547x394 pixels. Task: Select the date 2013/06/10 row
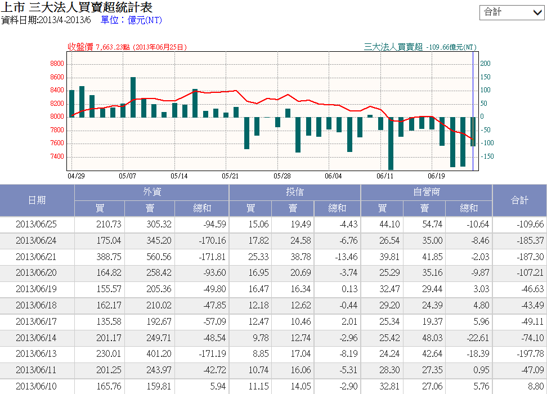coord(273,386)
